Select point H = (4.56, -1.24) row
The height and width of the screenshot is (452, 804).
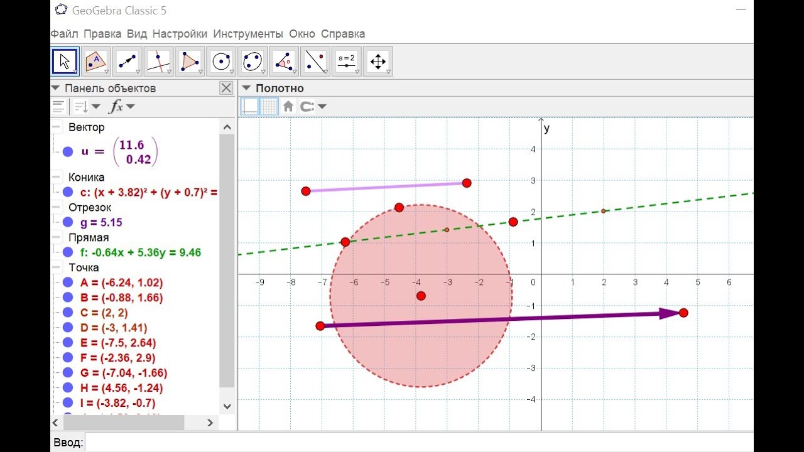click(121, 388)
